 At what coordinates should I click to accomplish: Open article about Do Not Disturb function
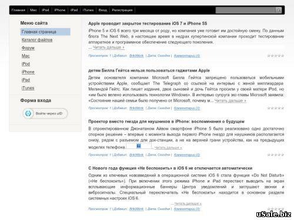tap(170, 168)
